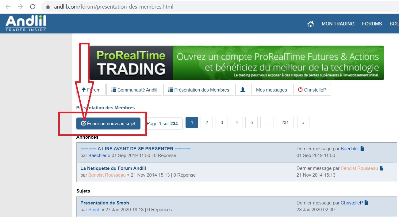The height and width of the screenshot is (217, 399).
Task: Open Présentation des Membres breadcrumb button
Action: (x=199, y=90)
